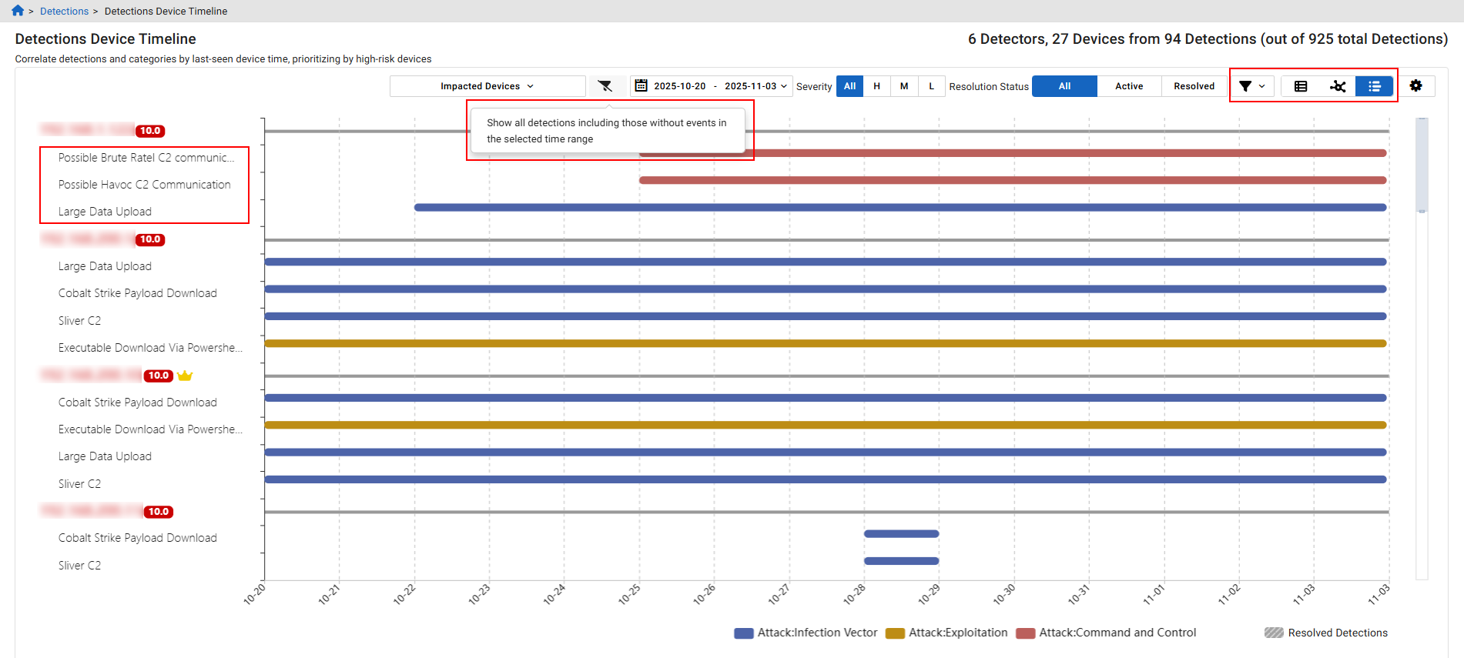Select the timeline list view icon
Viewport: 1464px width, 658px height.
(x=1374, y=86)
